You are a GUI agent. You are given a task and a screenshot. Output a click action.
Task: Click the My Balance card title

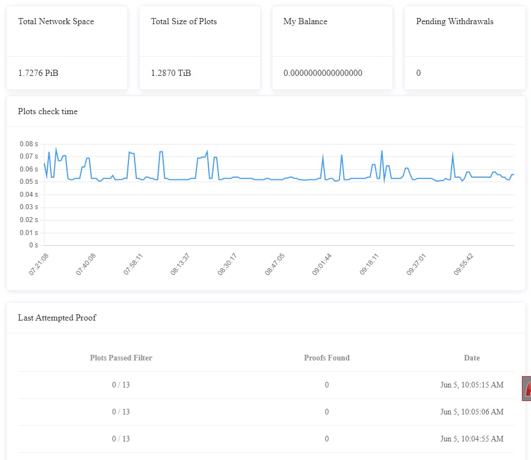(x=305, y=21)
